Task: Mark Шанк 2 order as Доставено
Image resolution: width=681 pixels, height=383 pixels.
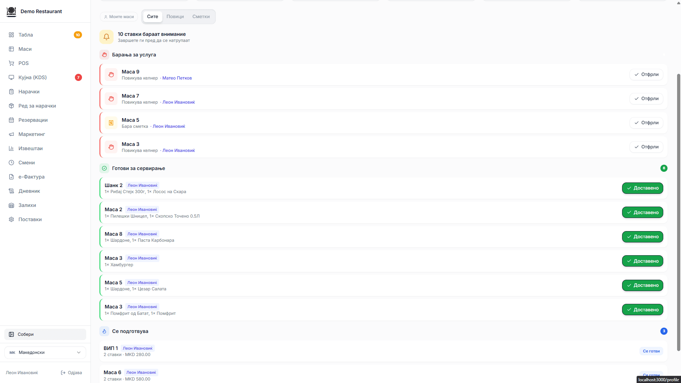Action: click(x=642, y=188)
